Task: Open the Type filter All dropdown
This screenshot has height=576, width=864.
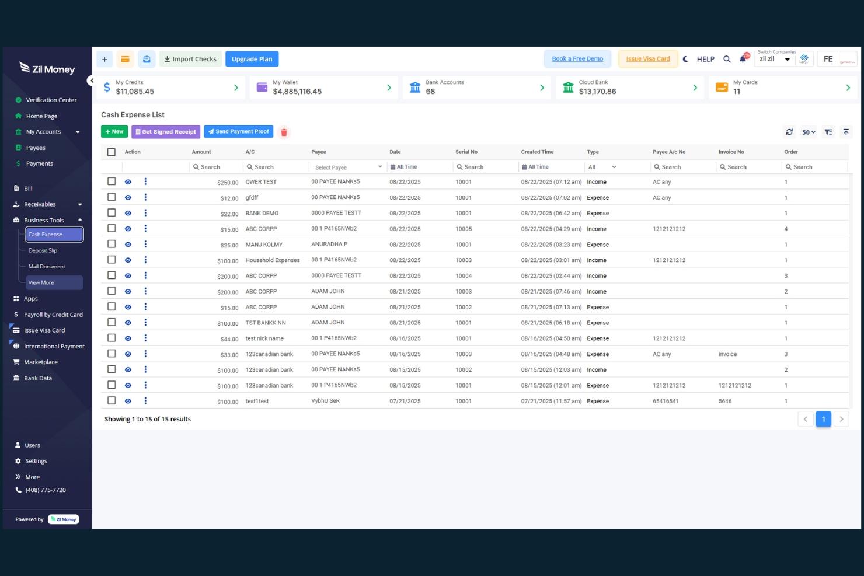Action: (x=602, y=167)
